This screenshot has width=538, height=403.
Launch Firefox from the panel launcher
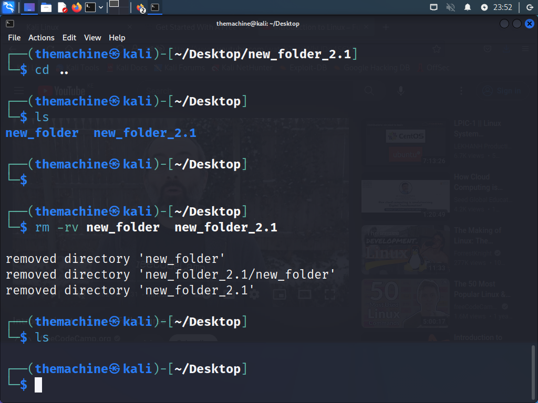[76, 7]
